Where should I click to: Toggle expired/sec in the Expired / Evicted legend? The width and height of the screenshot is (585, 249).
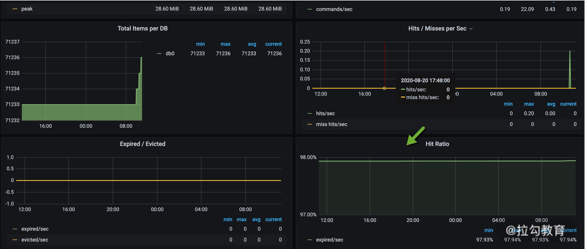(35, 229)
